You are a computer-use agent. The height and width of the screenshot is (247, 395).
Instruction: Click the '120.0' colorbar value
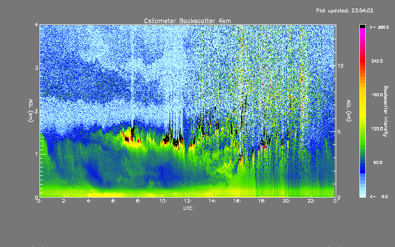pos(377,129)
